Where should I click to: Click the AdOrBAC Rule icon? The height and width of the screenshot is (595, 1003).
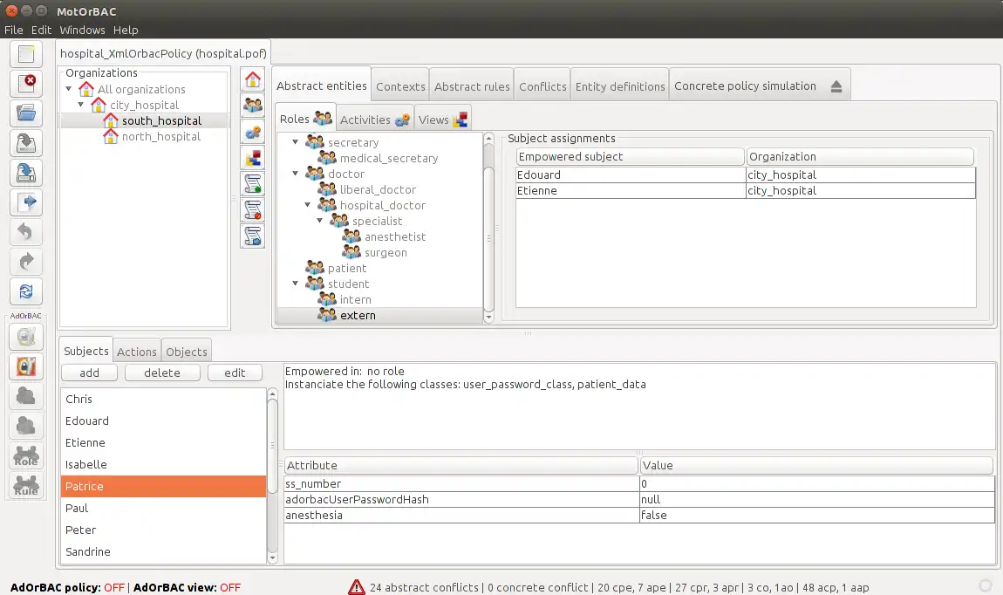pos(26,485)
